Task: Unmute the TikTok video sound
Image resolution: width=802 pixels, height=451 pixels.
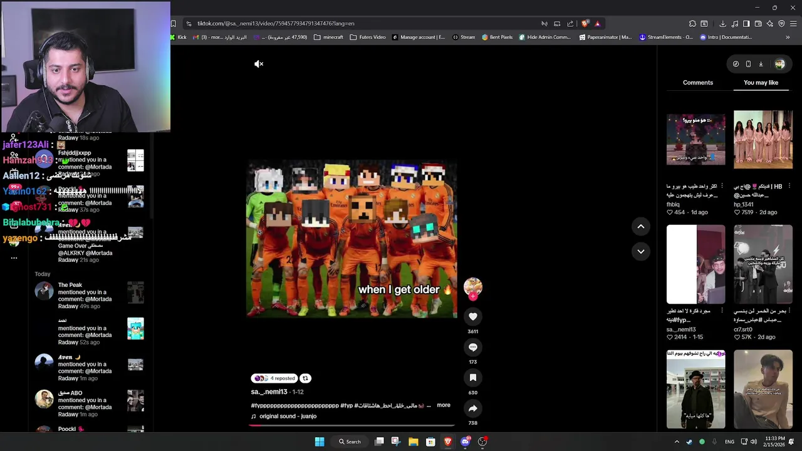Action: tap(259, 64)
